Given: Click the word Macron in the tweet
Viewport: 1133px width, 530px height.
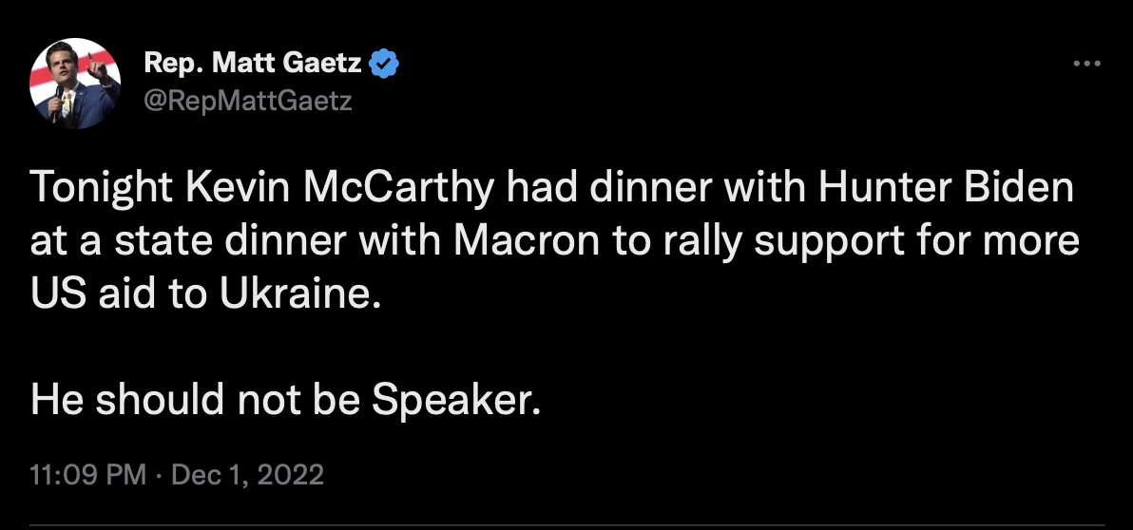Looking at the screenshot, I should click(x=527, y=242).
